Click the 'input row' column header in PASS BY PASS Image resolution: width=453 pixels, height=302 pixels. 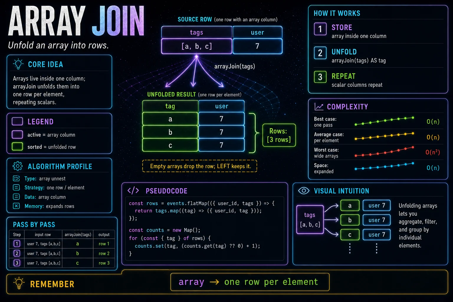[43, 234]
